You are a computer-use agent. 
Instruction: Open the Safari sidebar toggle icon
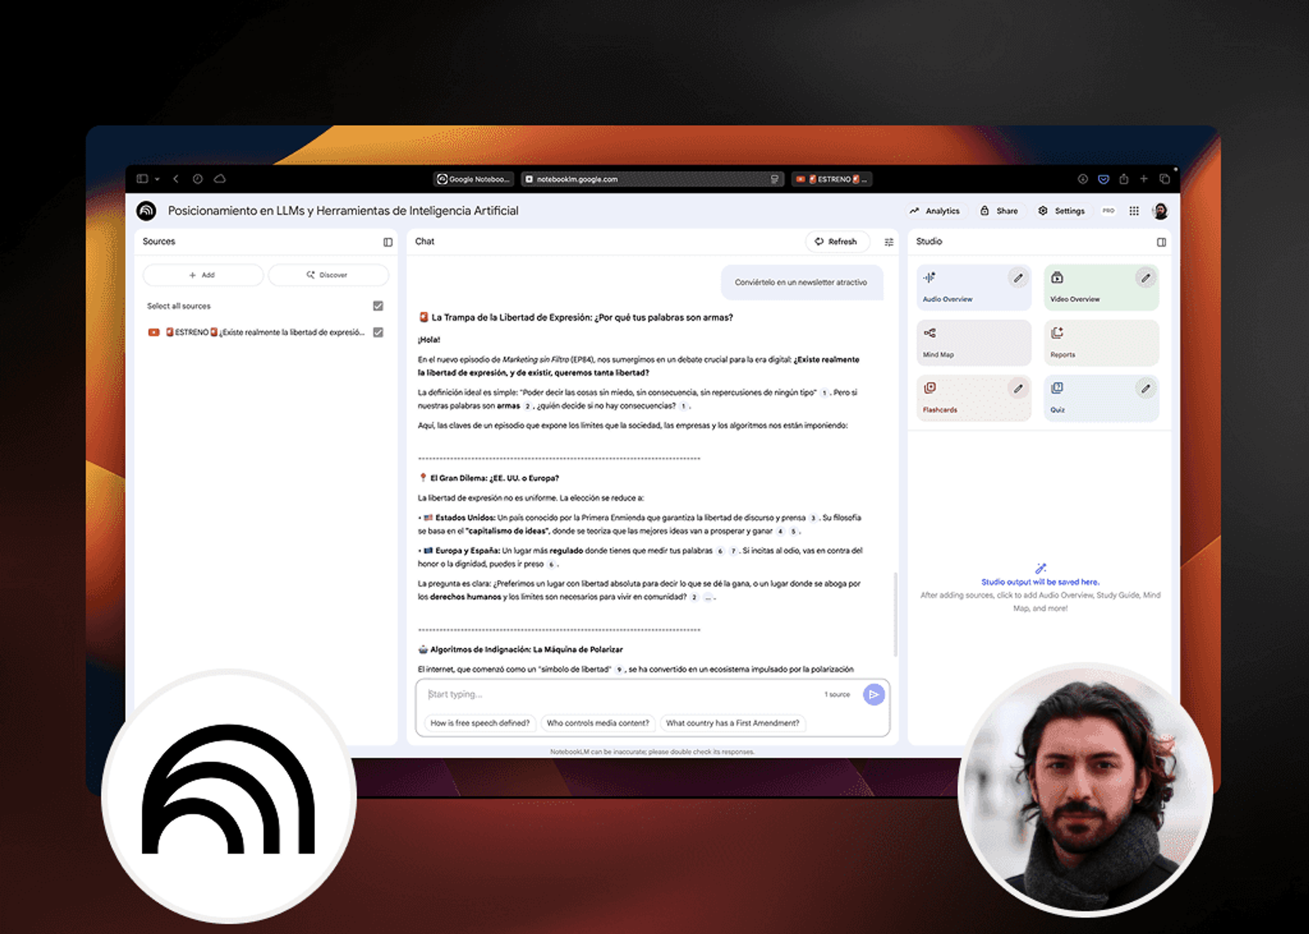[x=142, y=179]
